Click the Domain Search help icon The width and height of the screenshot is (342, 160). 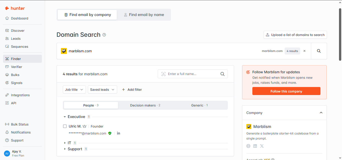[104, 35]
